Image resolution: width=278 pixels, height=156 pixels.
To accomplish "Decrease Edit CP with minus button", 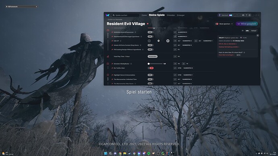I will point(149,41).
